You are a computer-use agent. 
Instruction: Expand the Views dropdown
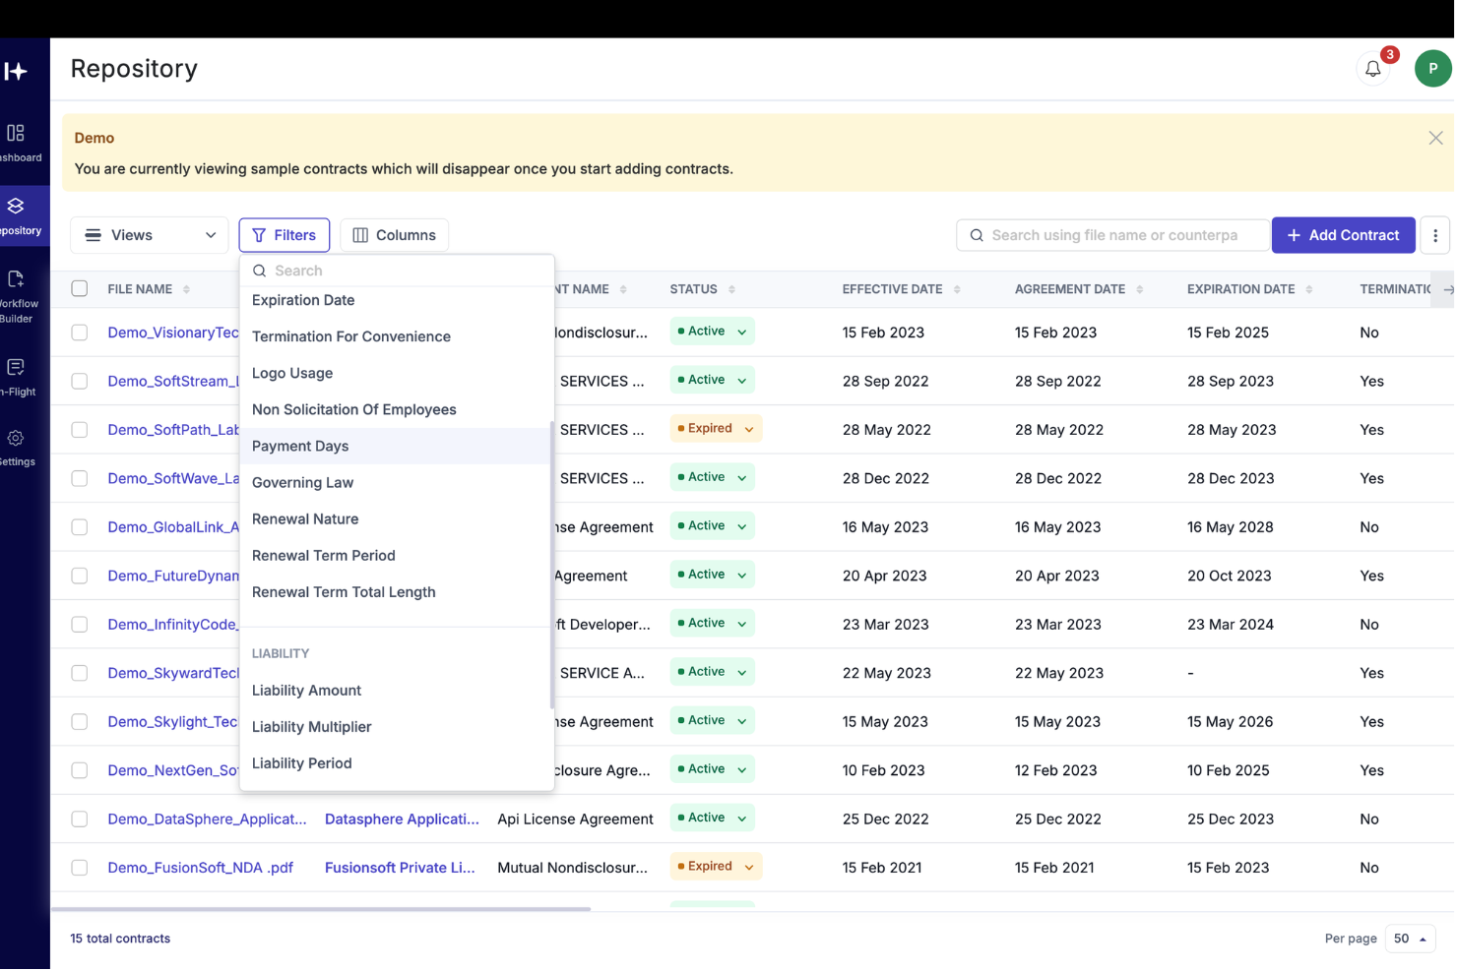pos(149,235)
